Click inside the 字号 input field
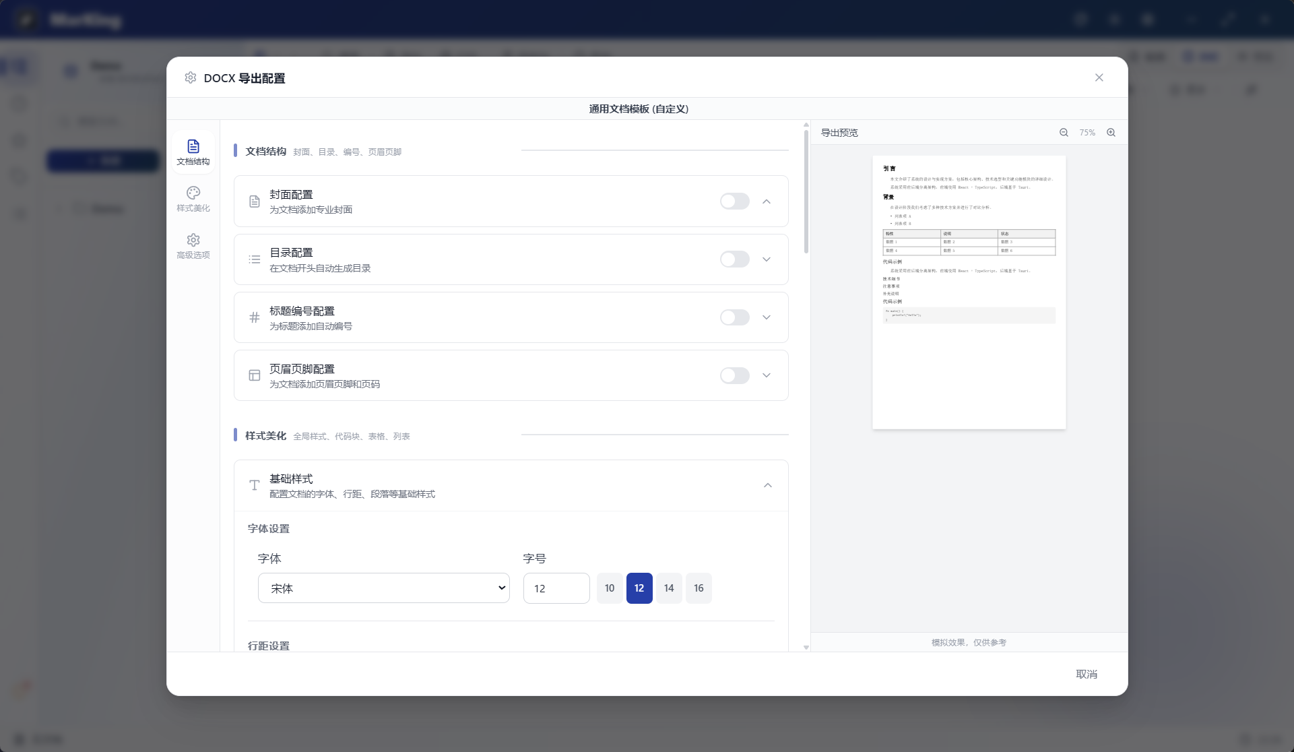 pyautogui.click(x=556, y=588)
